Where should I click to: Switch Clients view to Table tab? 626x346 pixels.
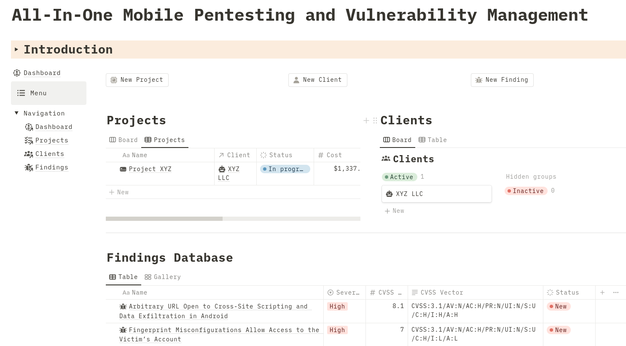(433, 140)
